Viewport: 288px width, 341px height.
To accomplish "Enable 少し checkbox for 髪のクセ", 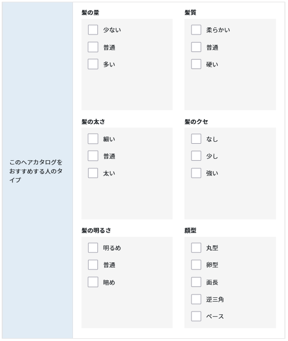I will click(x=196, y=156).
